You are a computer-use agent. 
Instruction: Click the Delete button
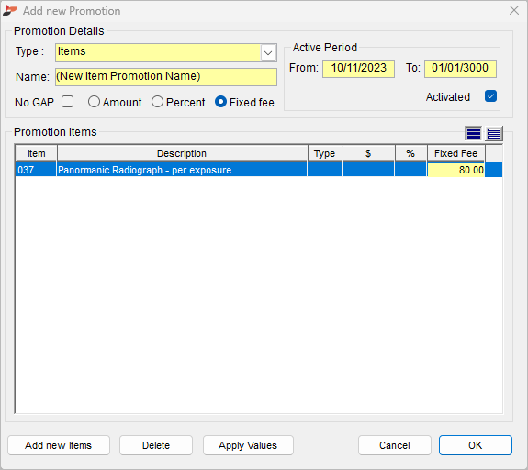(x=156, y=445)
